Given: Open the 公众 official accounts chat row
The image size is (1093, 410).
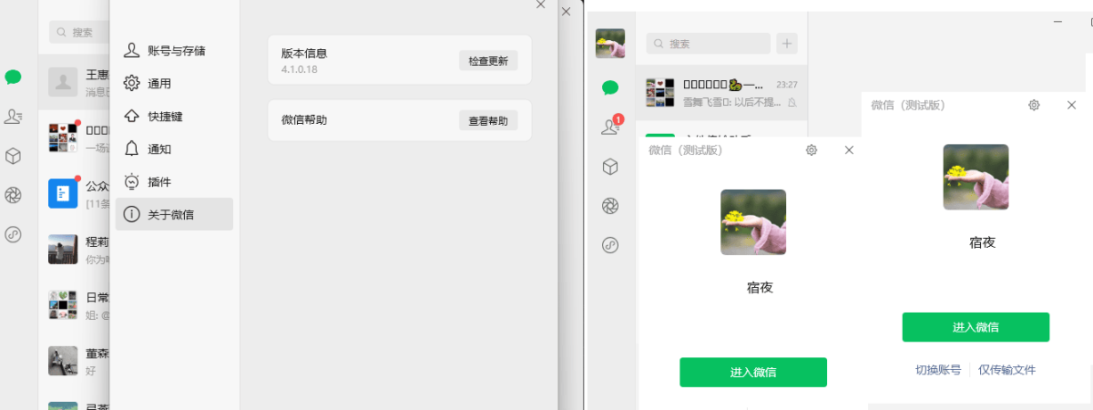Looking at the screenshot, I should pyautogui.click(x=74, y=193).
